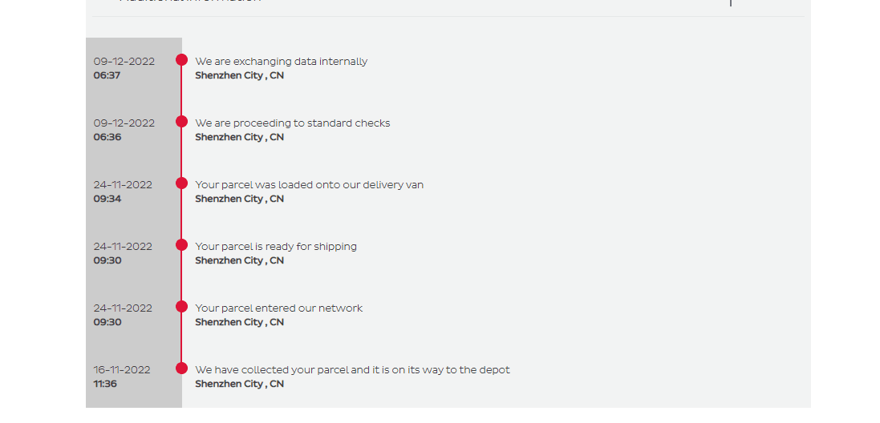The width and height of the screenshot is (880, 423).
Task: Click 'We are proceeding to standard checks' text
Action: [292, 123]
